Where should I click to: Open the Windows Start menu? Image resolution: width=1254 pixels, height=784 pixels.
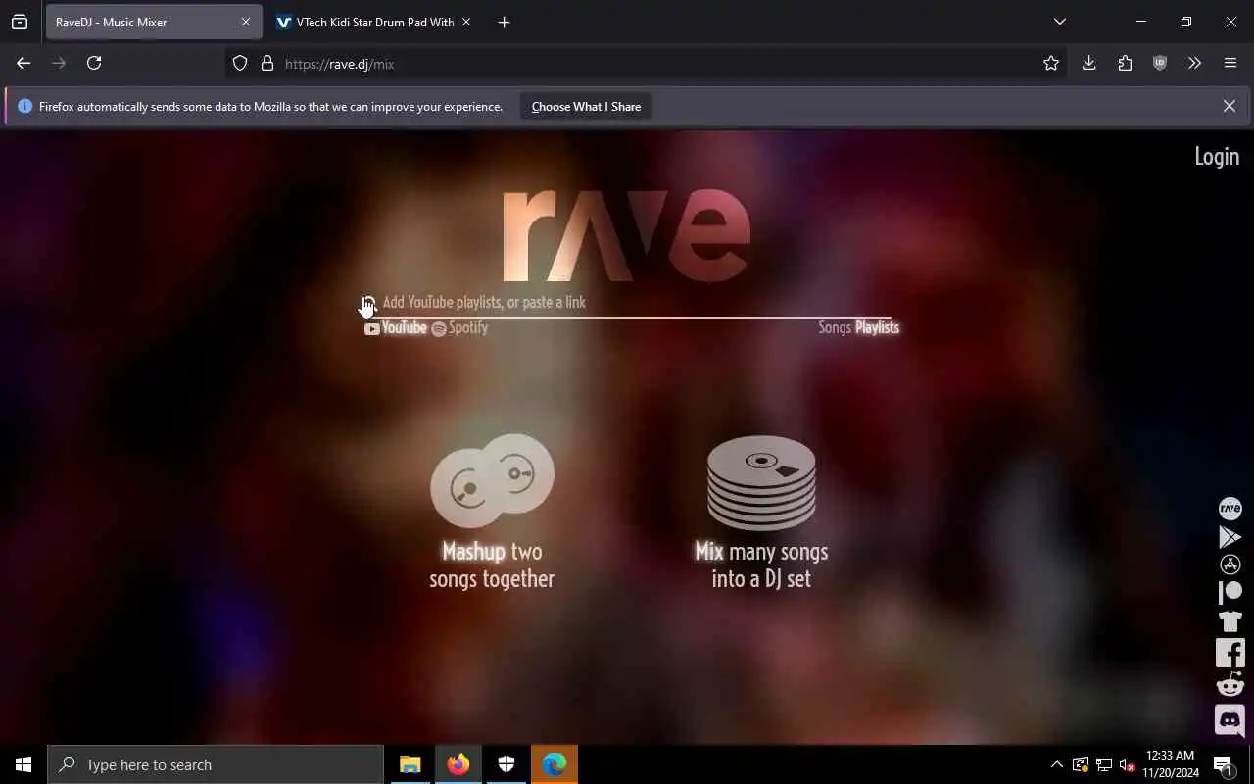click(x=24, y=764)
